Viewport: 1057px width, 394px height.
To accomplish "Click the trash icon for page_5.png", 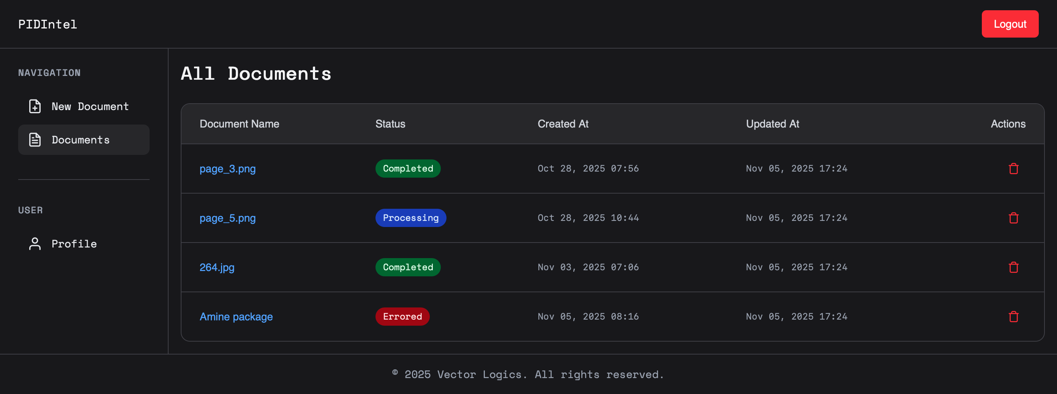I will coord(1013,218).
